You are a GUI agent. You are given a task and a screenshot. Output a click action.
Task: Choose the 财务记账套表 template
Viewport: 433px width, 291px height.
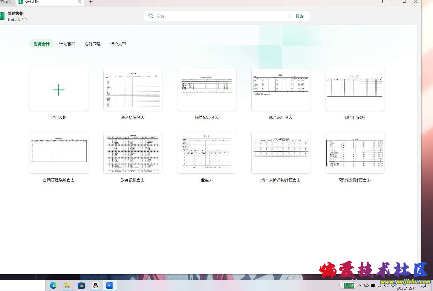tap(133, 152)
